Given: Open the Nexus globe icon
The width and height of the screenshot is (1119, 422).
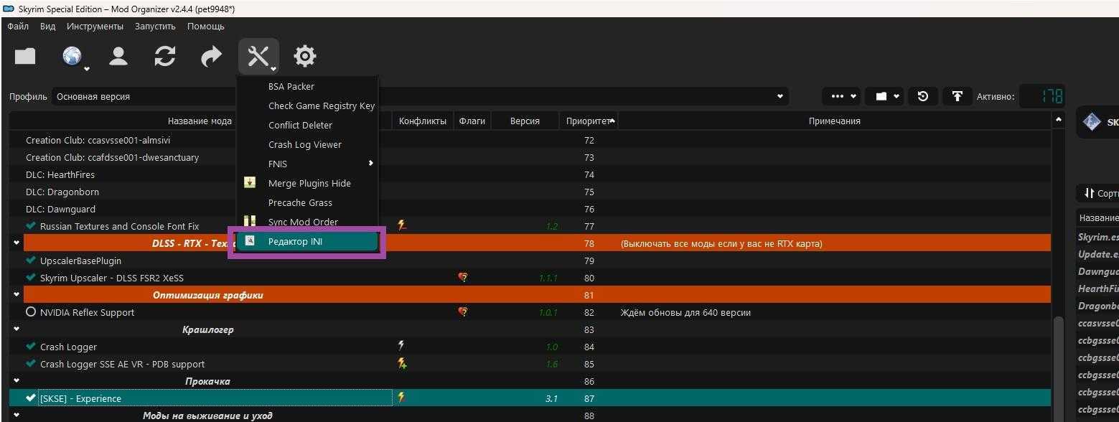Looking at the screenshot, I should click(72, 56).
